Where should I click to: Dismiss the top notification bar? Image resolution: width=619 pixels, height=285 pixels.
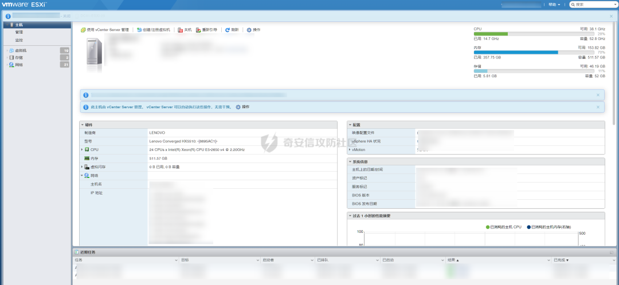[x=611, y=16]
